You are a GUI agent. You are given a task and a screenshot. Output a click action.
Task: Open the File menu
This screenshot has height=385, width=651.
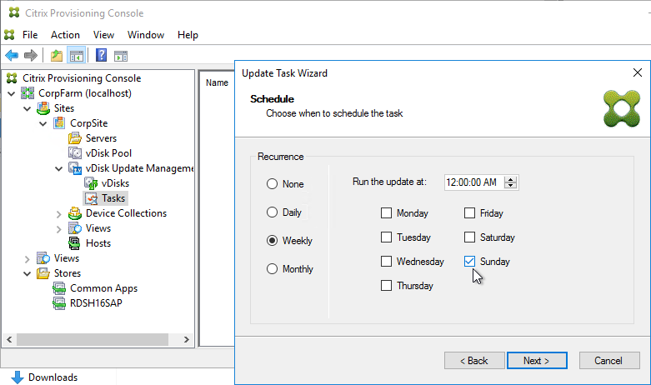coord(30,35)
